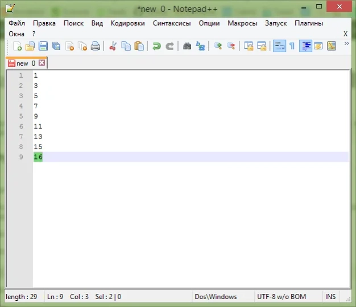Click user defined language icon
The image size is (356, 307).
[318, 46]
